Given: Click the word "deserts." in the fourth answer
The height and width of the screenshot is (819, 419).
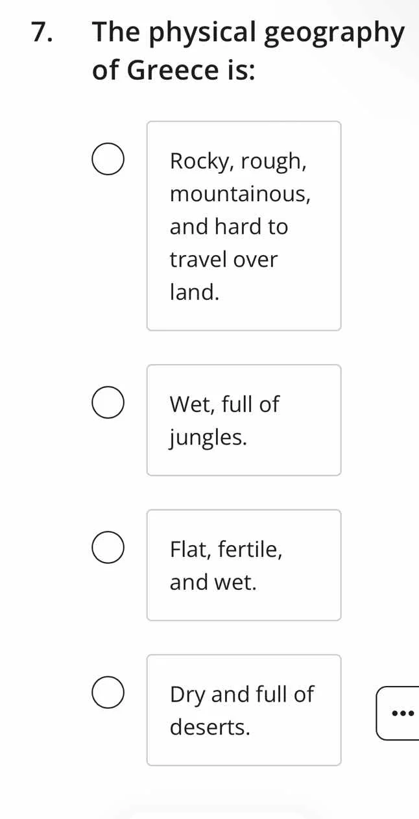Looking at the screenshot, I should [x=210, y=727].
